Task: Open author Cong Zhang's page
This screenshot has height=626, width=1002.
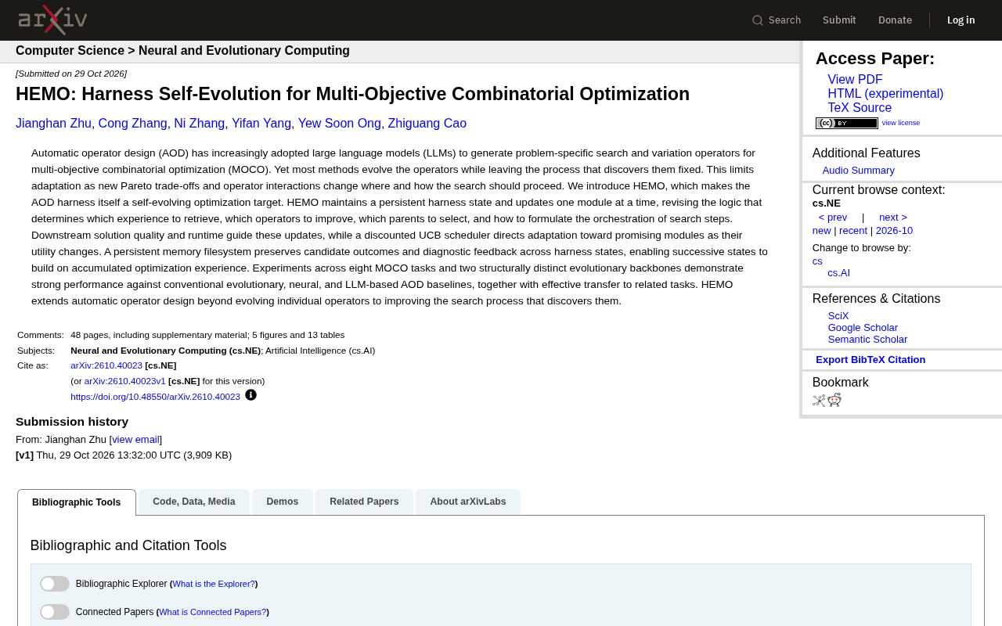Action: point(133,124)
